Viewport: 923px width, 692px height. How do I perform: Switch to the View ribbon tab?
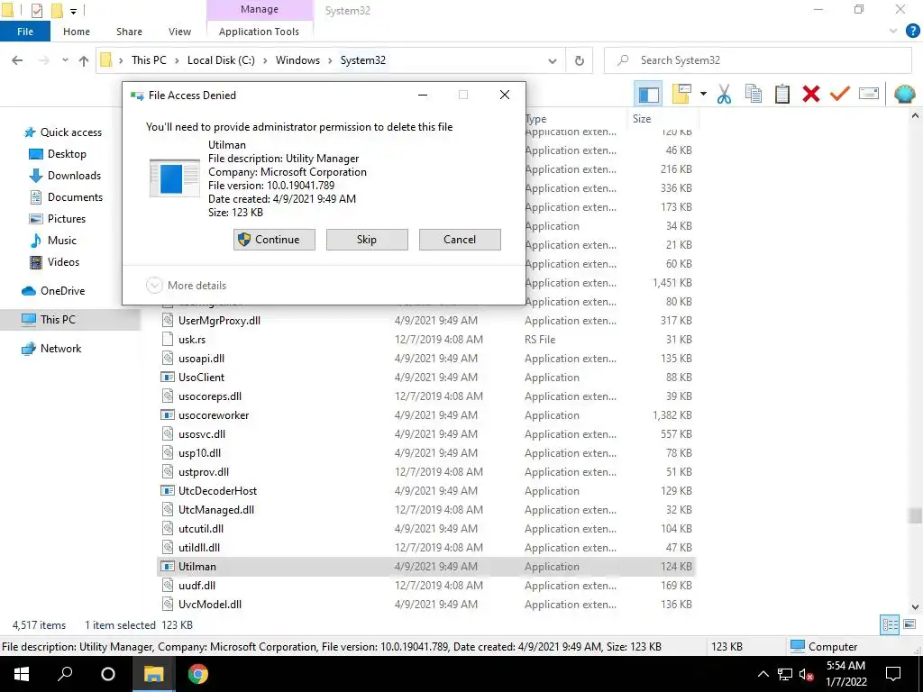point(179,32)
